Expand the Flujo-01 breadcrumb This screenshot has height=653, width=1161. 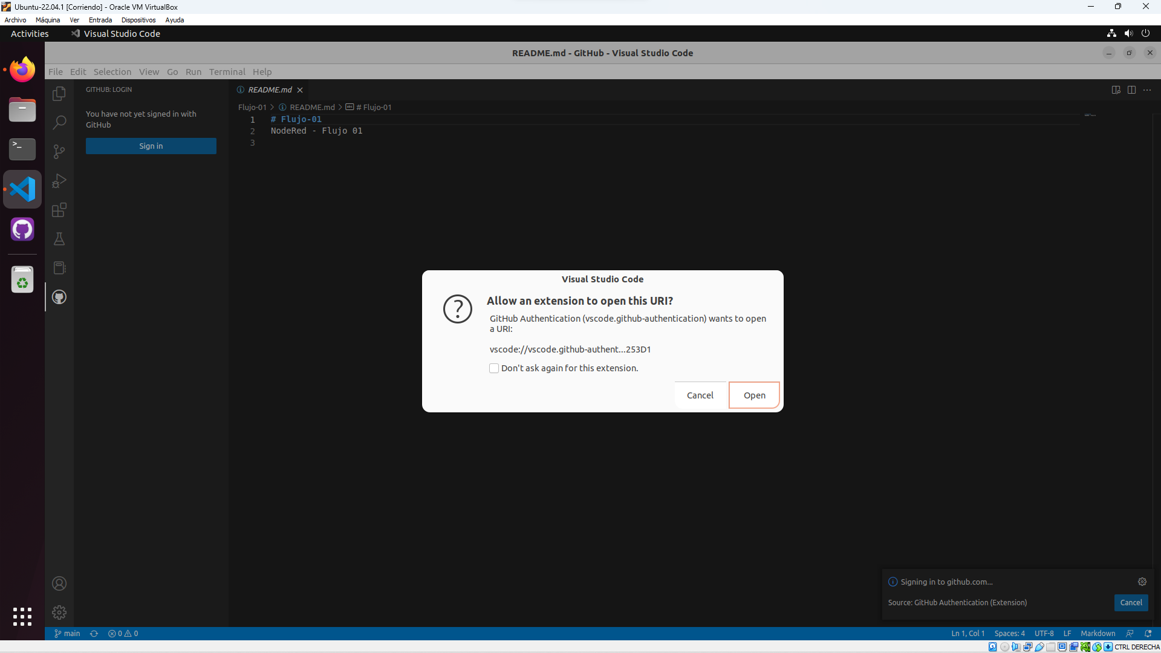252,107
